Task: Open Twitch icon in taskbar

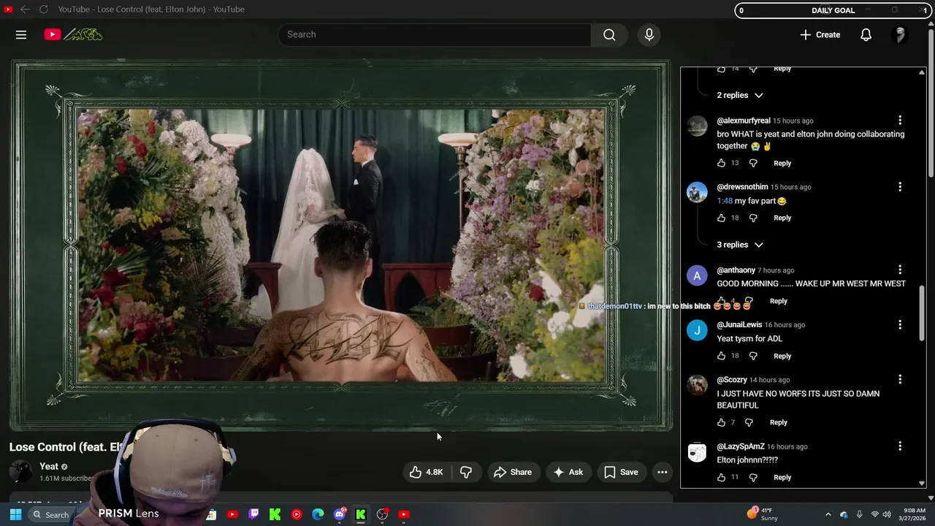Action: (253, 514)
